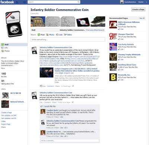Click Get Updates via RSS link
The image size is (149, 145).
(9, 118)
